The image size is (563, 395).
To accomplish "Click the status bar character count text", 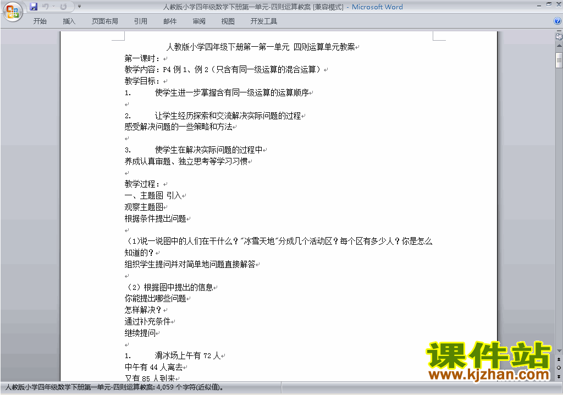I will (x=114, y=387).
